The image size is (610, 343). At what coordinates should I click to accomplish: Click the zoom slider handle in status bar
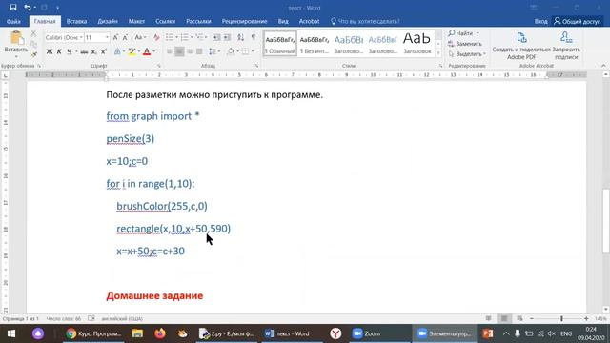tap(561, 318)
